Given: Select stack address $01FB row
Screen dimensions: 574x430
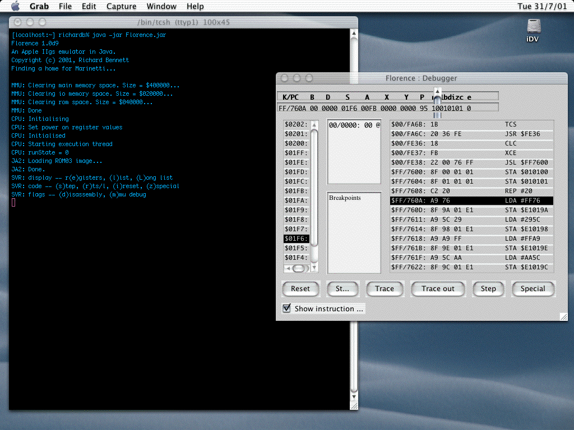Looking at the screenshot, I should (x=297, y=191).
